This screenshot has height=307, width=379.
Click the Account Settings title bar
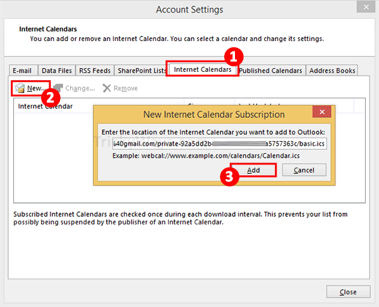189,9
